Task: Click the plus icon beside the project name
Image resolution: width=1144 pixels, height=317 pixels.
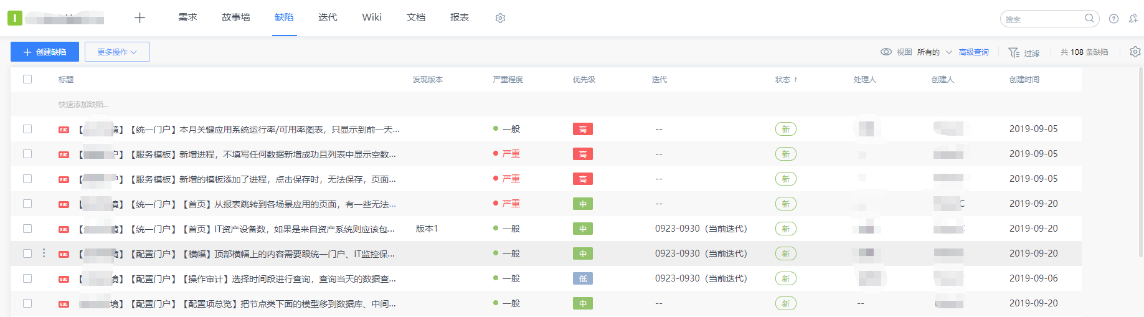Action: click(x=139, y=18)
